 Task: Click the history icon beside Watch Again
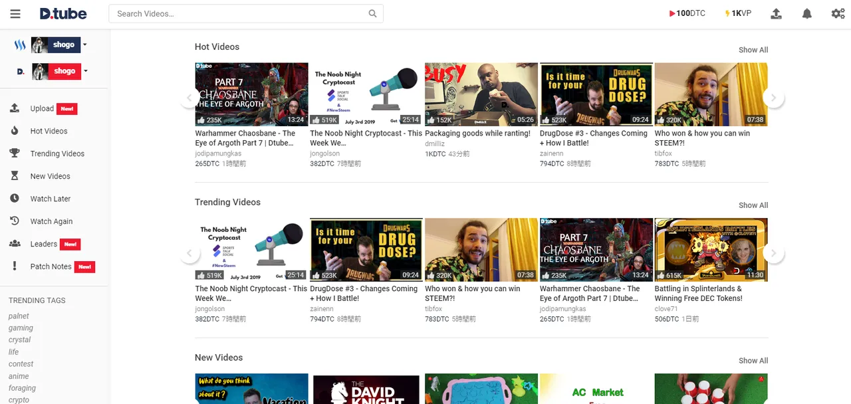15,221
